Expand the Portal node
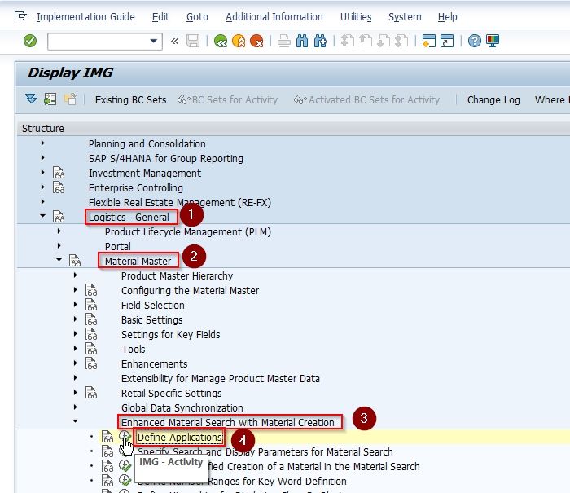 (59, 246)
